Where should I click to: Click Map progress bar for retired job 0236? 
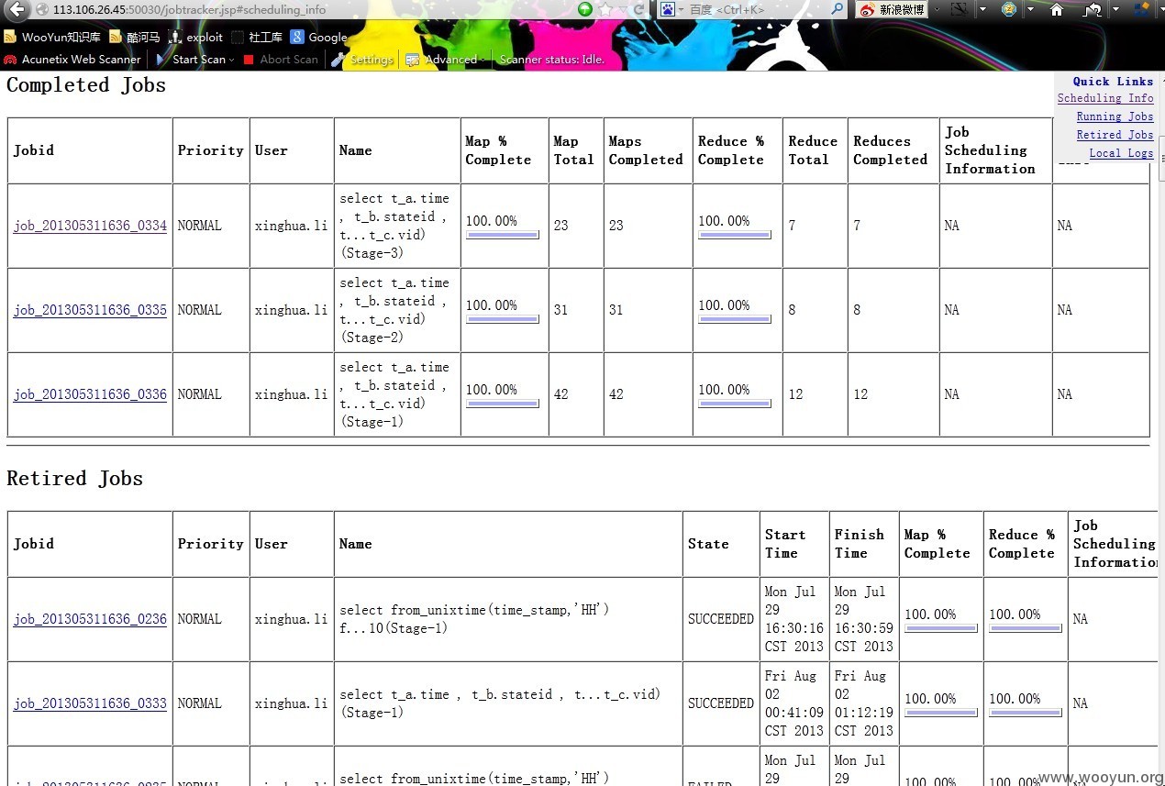940,629
